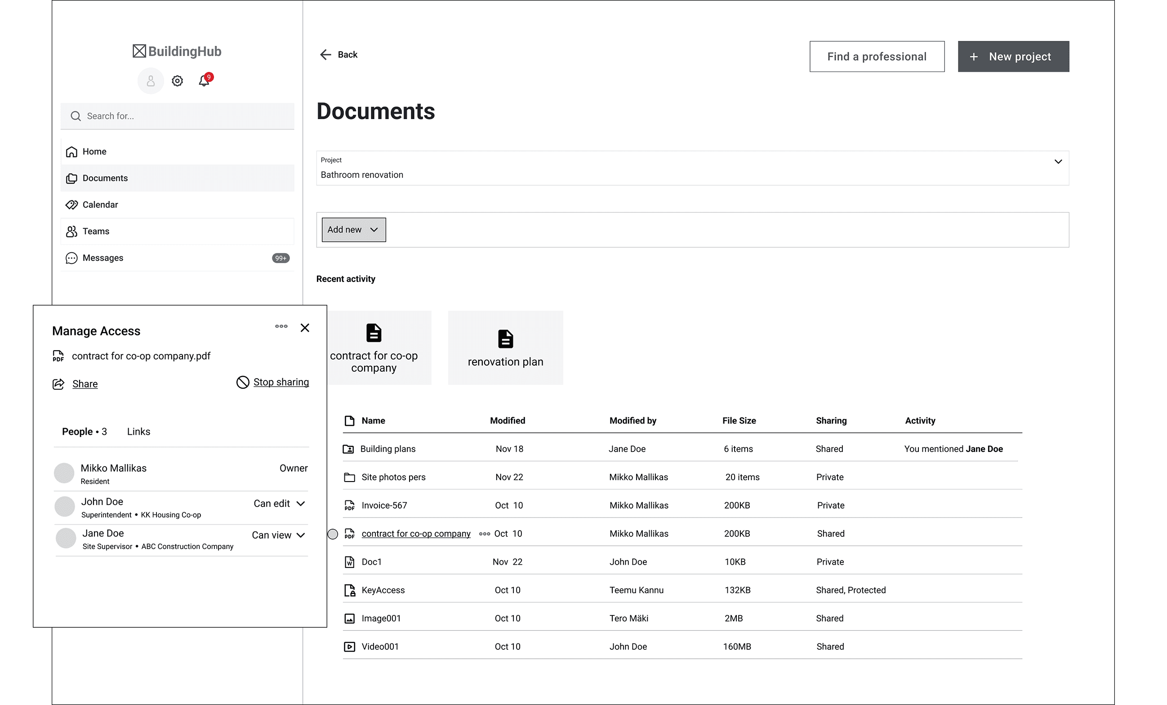Screen dimensions: 1167x705
Task: Click Find a professional button
Action: (x=877, y=56)
